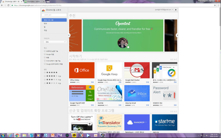Select the three-stars-and-up rating filter

tap(45, 80)
